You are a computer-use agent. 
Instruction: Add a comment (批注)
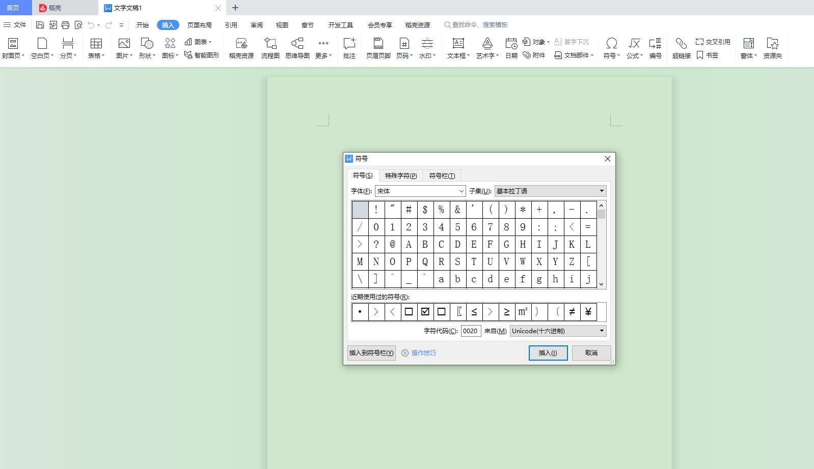pos(349,49)
